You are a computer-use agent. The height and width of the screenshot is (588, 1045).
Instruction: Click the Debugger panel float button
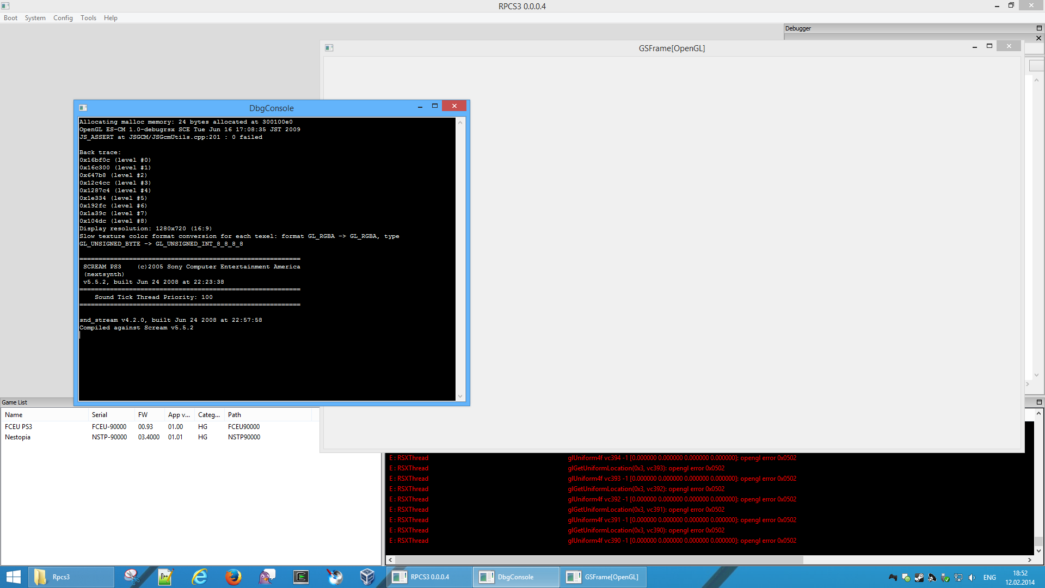click(x=1038, y=28)
